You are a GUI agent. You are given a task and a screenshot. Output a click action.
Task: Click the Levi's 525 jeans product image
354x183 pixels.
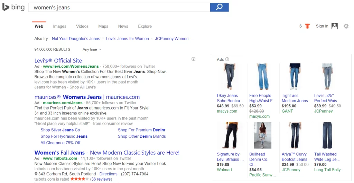[327, 77]
